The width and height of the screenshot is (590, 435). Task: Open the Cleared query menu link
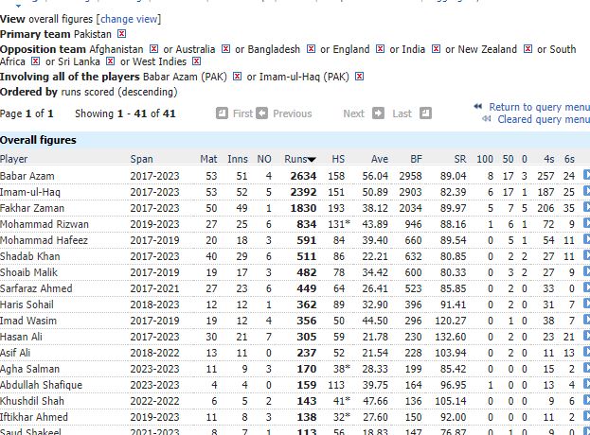(x=543, y=120)
